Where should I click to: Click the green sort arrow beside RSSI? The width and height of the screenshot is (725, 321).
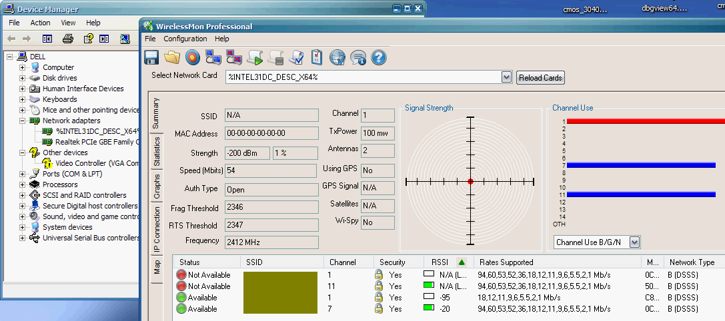(x=461, y=262)
